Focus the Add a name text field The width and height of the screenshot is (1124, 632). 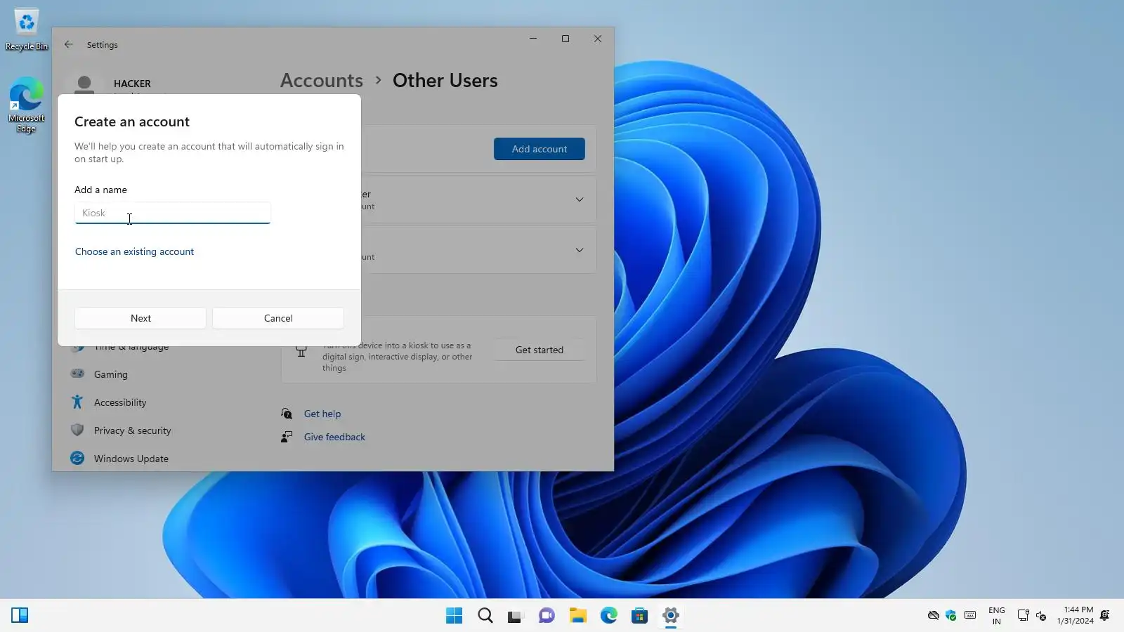click(173, 213)
